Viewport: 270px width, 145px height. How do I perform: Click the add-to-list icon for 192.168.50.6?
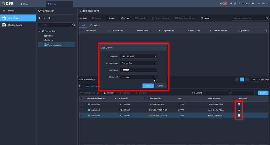pos(239,105)
